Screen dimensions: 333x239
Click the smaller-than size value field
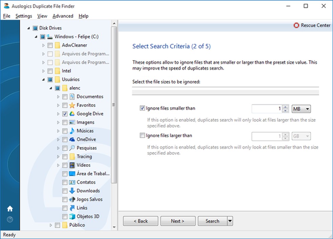coord(267,109)
